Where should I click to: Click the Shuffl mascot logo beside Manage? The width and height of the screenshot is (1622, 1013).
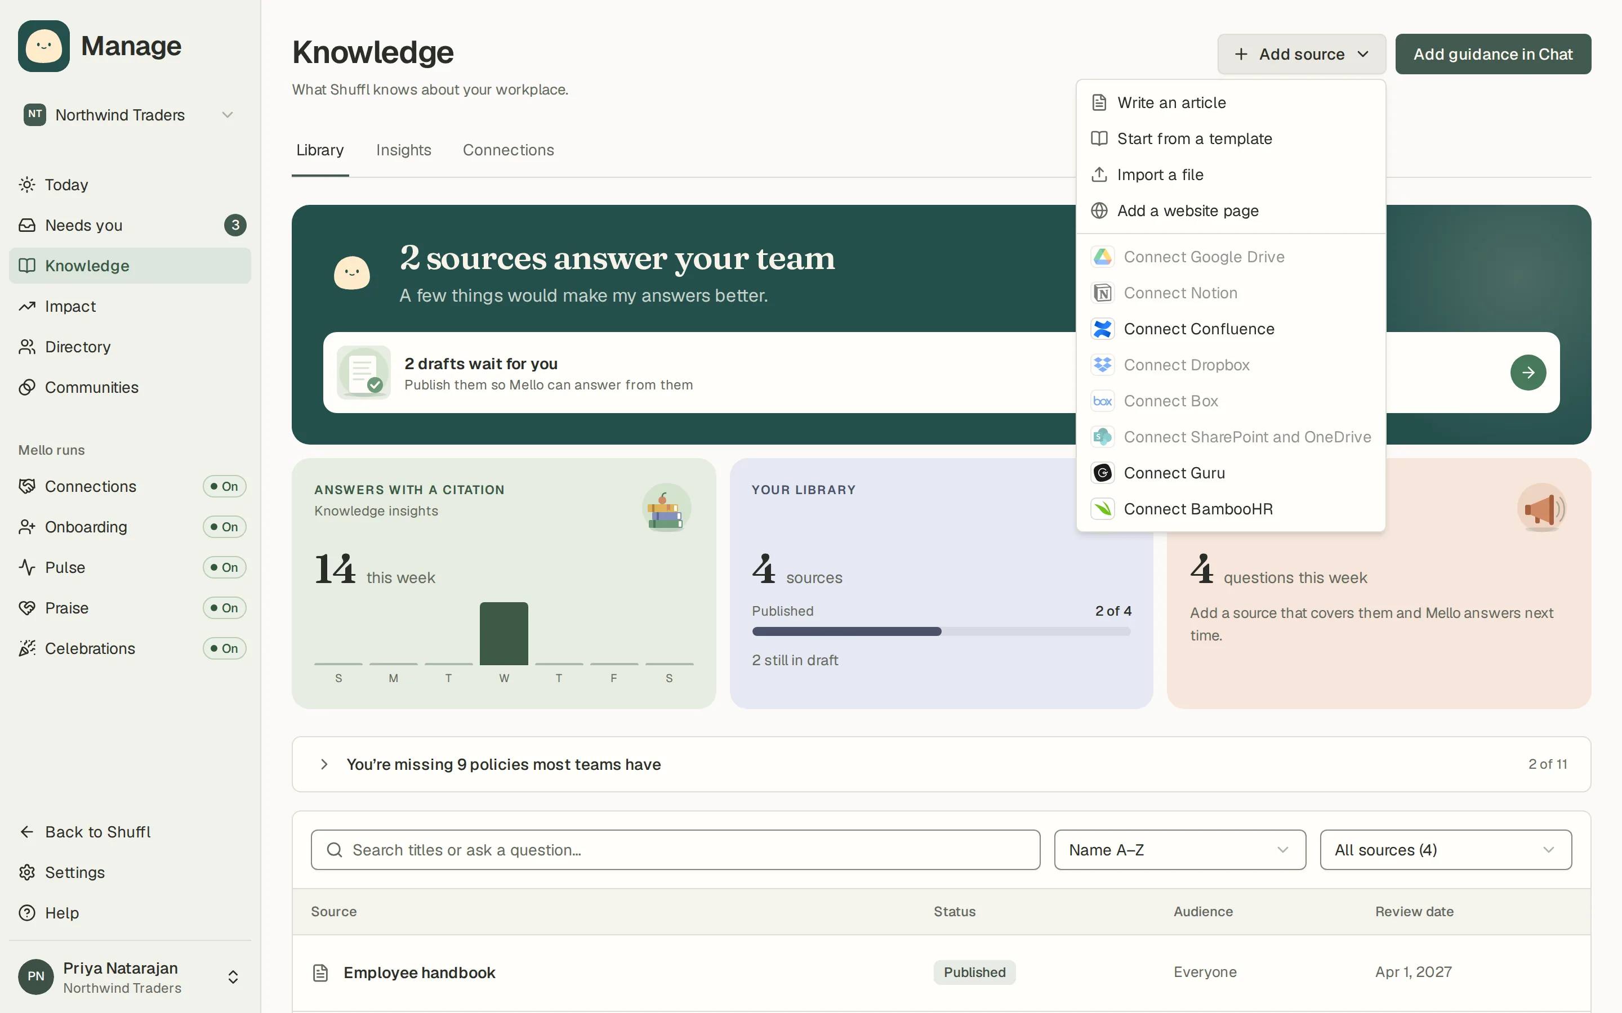pyautogui.click(x=43, y=46)
